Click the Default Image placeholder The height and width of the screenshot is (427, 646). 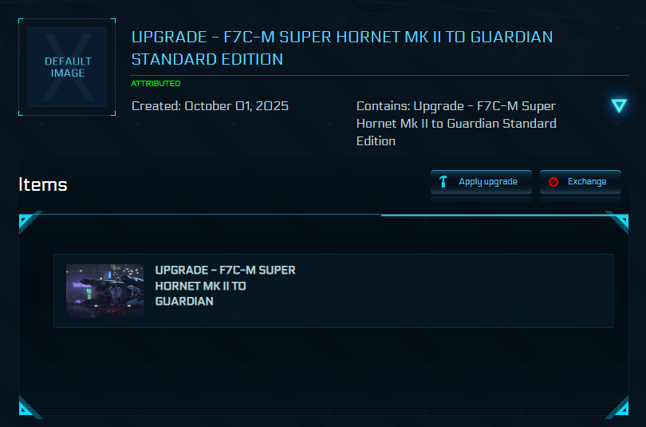pyautogui.click(x=67, y=67)
